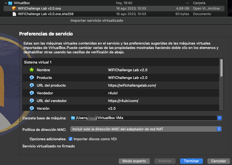
Task: Select the Producto value WiFiChallenge Lab v2.0
Action: [x=128, y=78]
